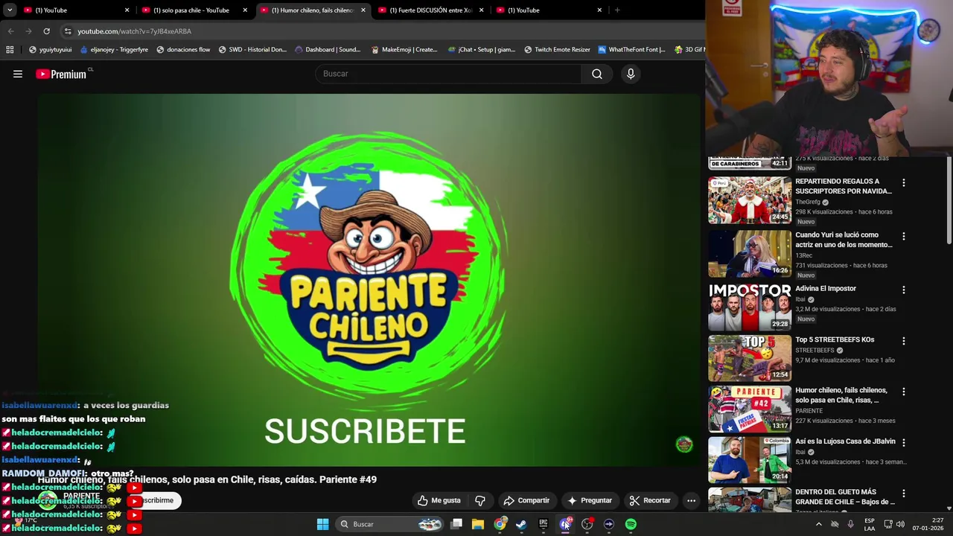Open the REPARTIENDO REGALOS video thumbnail
953x536 pixels.
click(x=750, y=200)
